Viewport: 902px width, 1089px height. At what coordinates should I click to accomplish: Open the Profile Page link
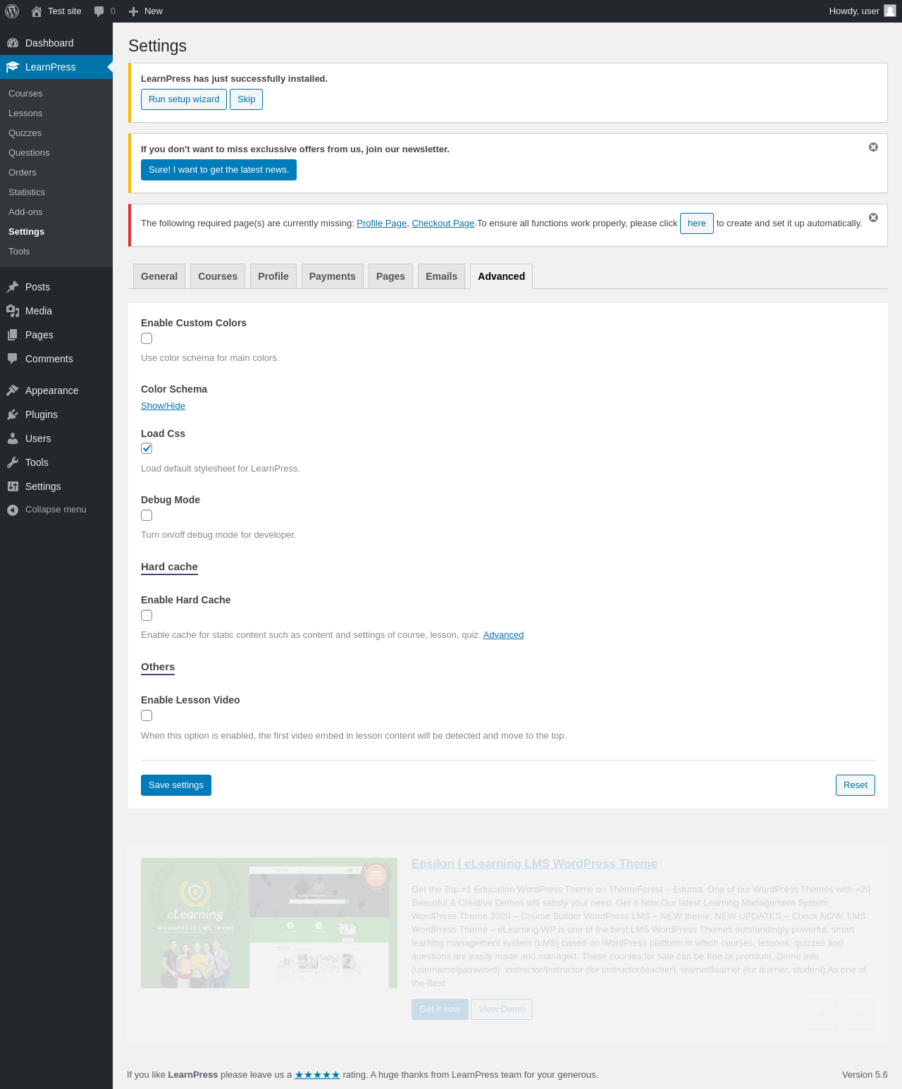[x=382, y=223]
